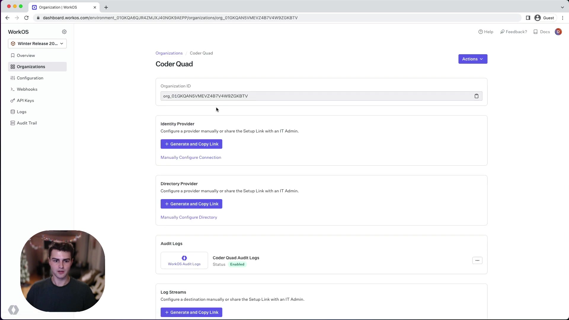The height and width of the screenshot is (320, 569).
Task: Open the API Keys page
Action: (x=25, y=100)
